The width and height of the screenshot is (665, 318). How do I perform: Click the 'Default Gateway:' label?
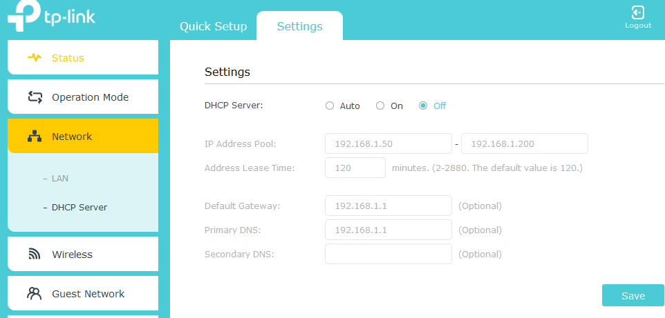coord(243,206)
